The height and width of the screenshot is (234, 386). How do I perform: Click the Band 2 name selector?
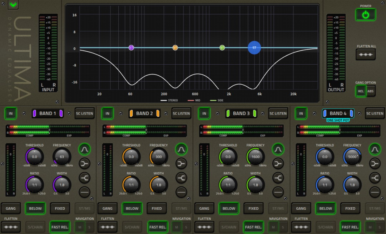(144, 113)
